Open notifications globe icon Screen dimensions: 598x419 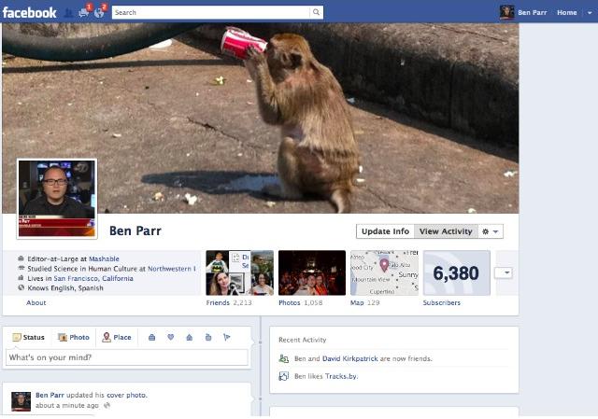pos(99,13)
